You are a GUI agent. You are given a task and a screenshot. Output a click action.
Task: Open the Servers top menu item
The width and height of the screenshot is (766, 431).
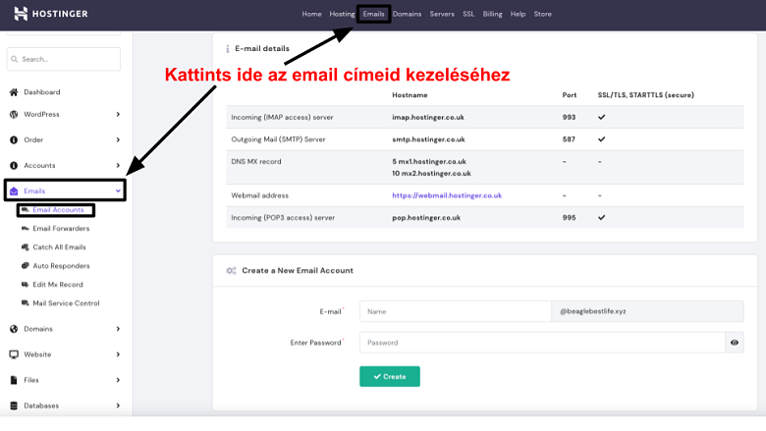tap(442, 14)
